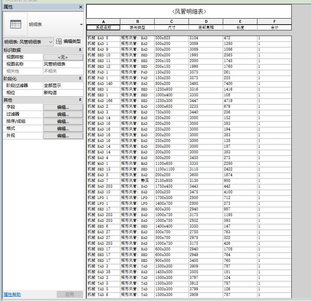Screen dimensions: 311x301
Task: Select column letter D header
Action: click(206, 22)
